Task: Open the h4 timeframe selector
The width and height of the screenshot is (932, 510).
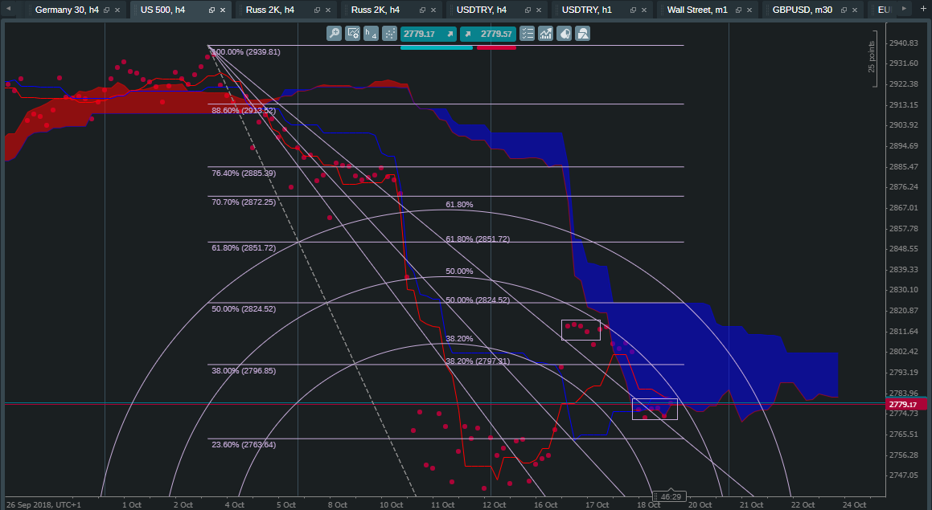Action: pyautogui.click(x=371, y=34)
